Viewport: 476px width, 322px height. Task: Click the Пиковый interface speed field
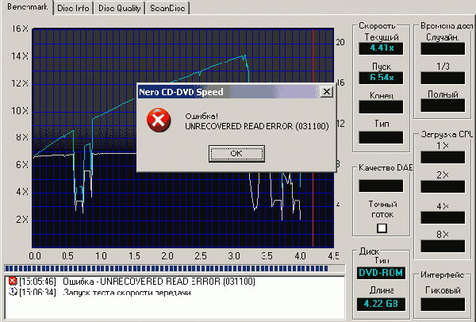pyautogui.click(x=443, y=304)
